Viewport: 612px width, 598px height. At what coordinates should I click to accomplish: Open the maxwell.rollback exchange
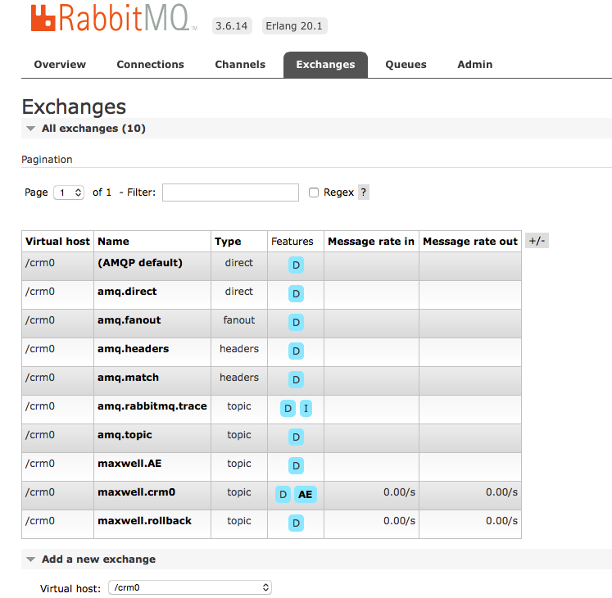coord(144,521)
